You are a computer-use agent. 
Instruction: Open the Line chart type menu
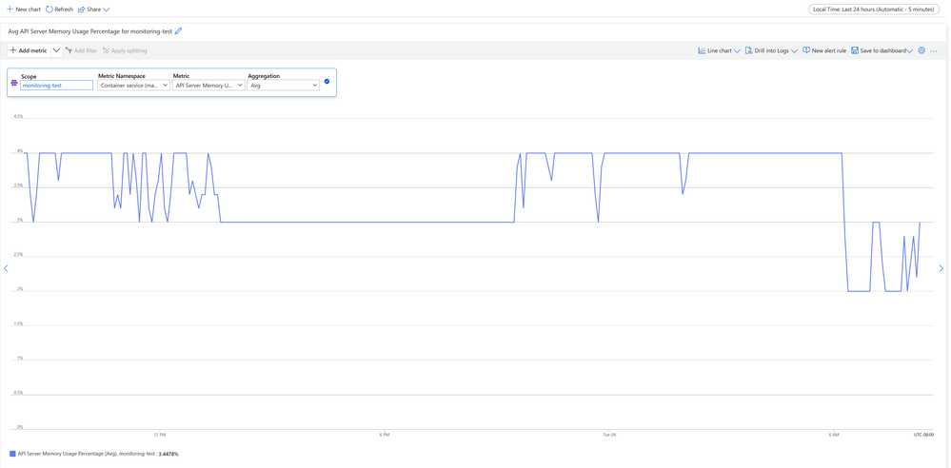coord(719,50)
